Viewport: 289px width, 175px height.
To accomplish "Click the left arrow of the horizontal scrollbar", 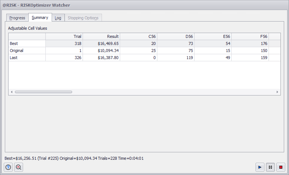I will pyautogui.click(x=11, y=92).
